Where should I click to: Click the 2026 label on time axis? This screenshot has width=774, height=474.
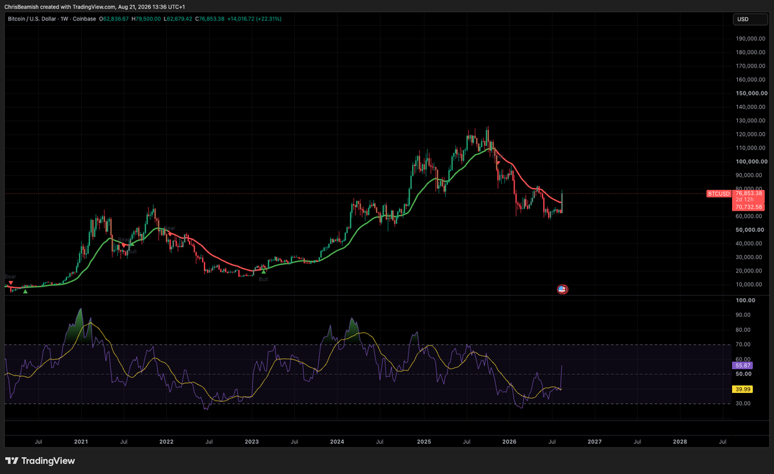[x=509, y=442]
